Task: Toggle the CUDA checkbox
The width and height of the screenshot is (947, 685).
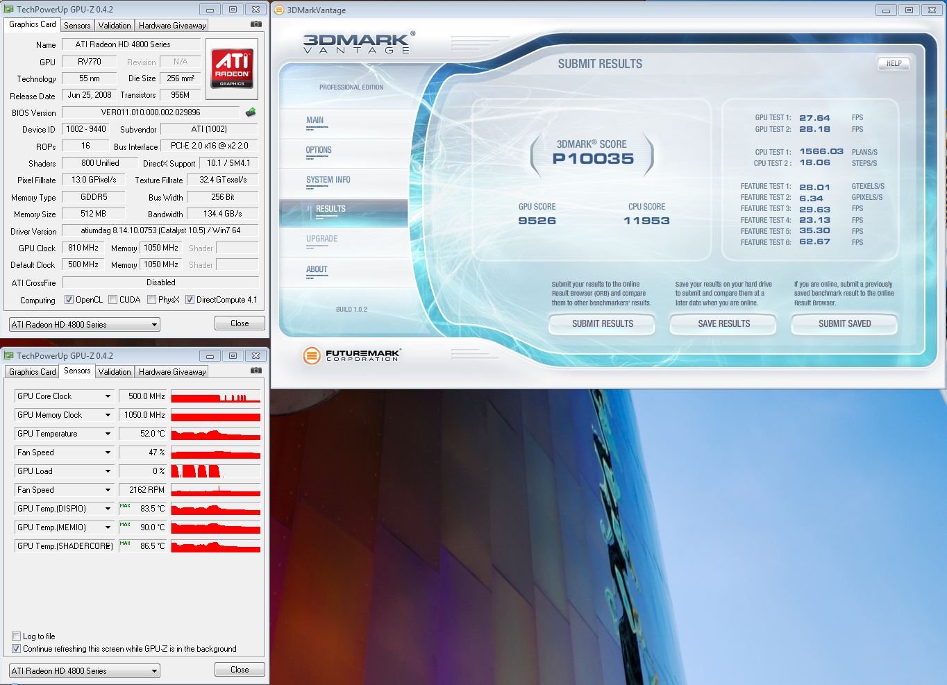Action: coord(112,300)
